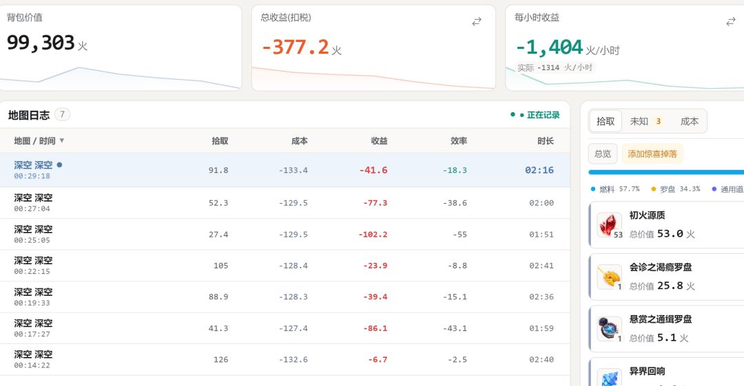Click blue dot beside first 深空 深空 row

[x=59, y=165]
